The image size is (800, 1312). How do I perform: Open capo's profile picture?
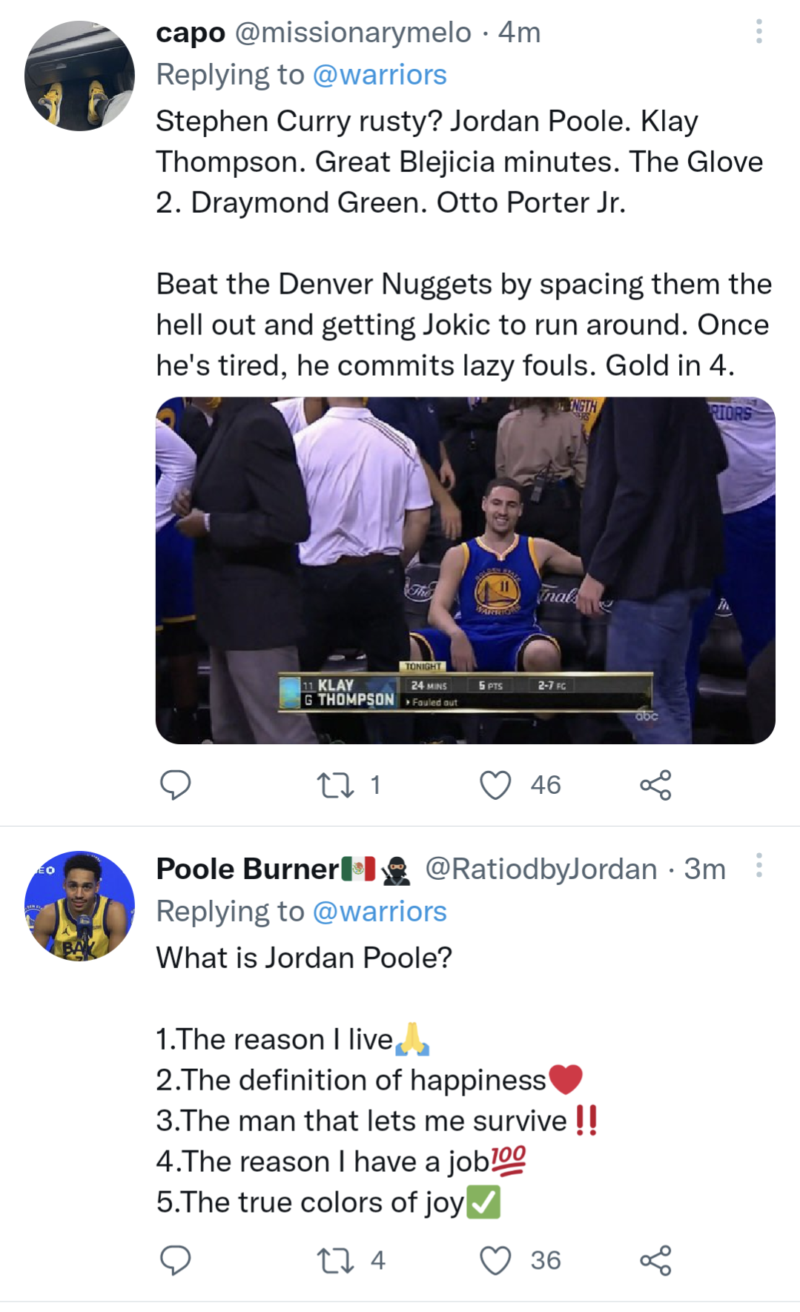79,76
